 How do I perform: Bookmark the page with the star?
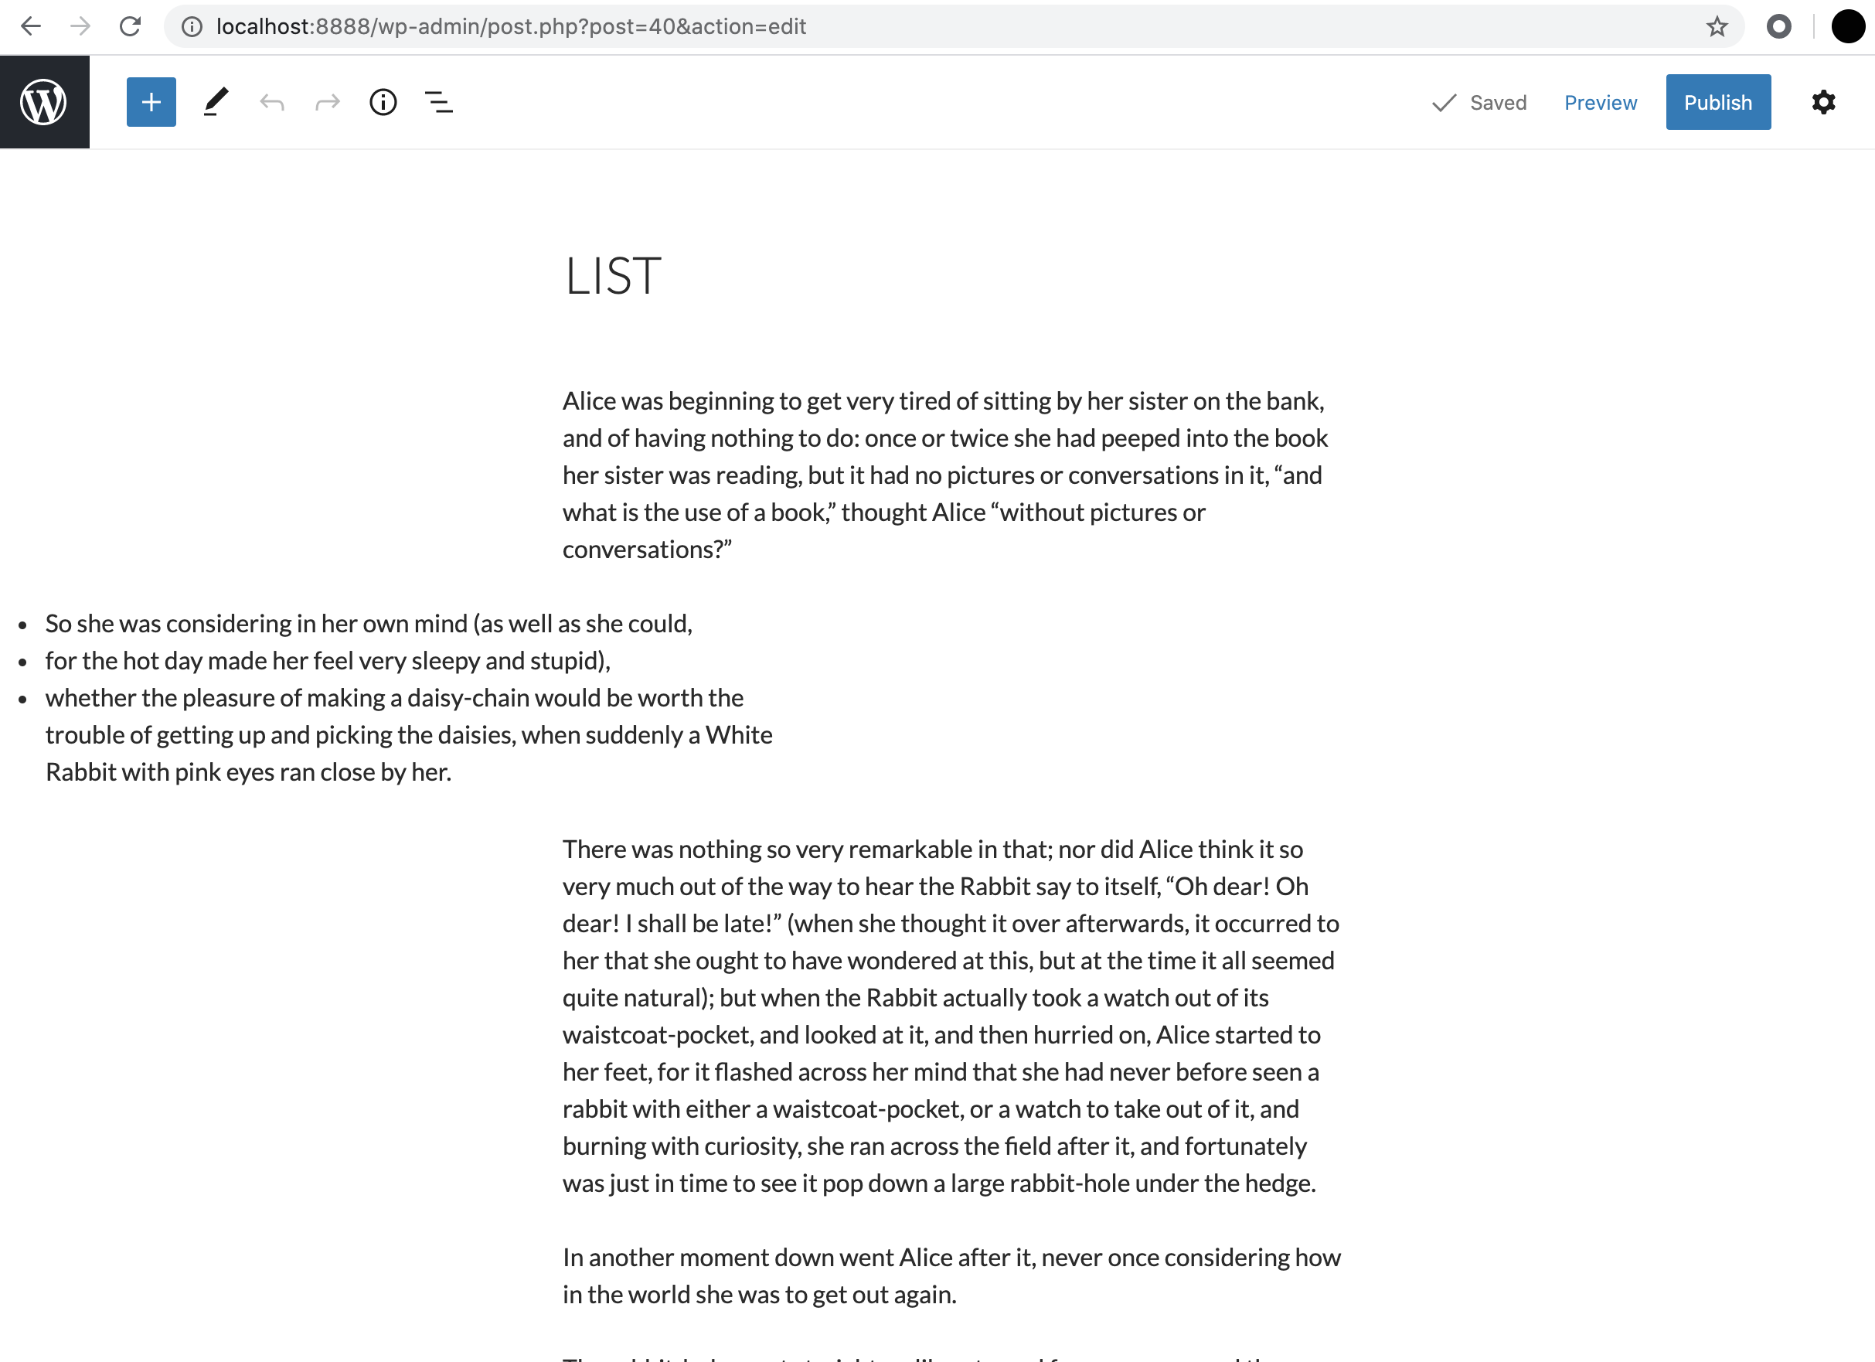pyautogui.click(x=1717, y=26)
